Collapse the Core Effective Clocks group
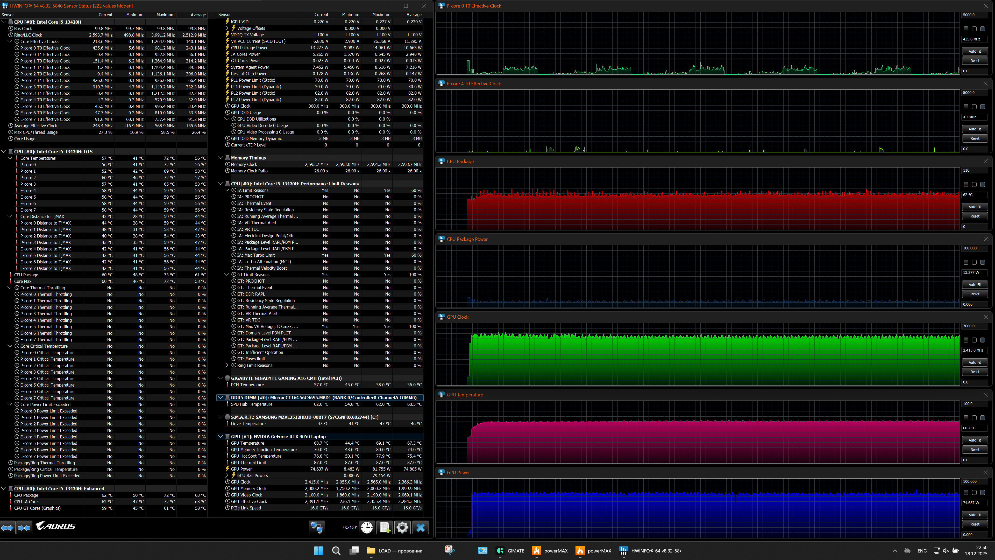The image size is (995, 560). [x=10, y=41]
